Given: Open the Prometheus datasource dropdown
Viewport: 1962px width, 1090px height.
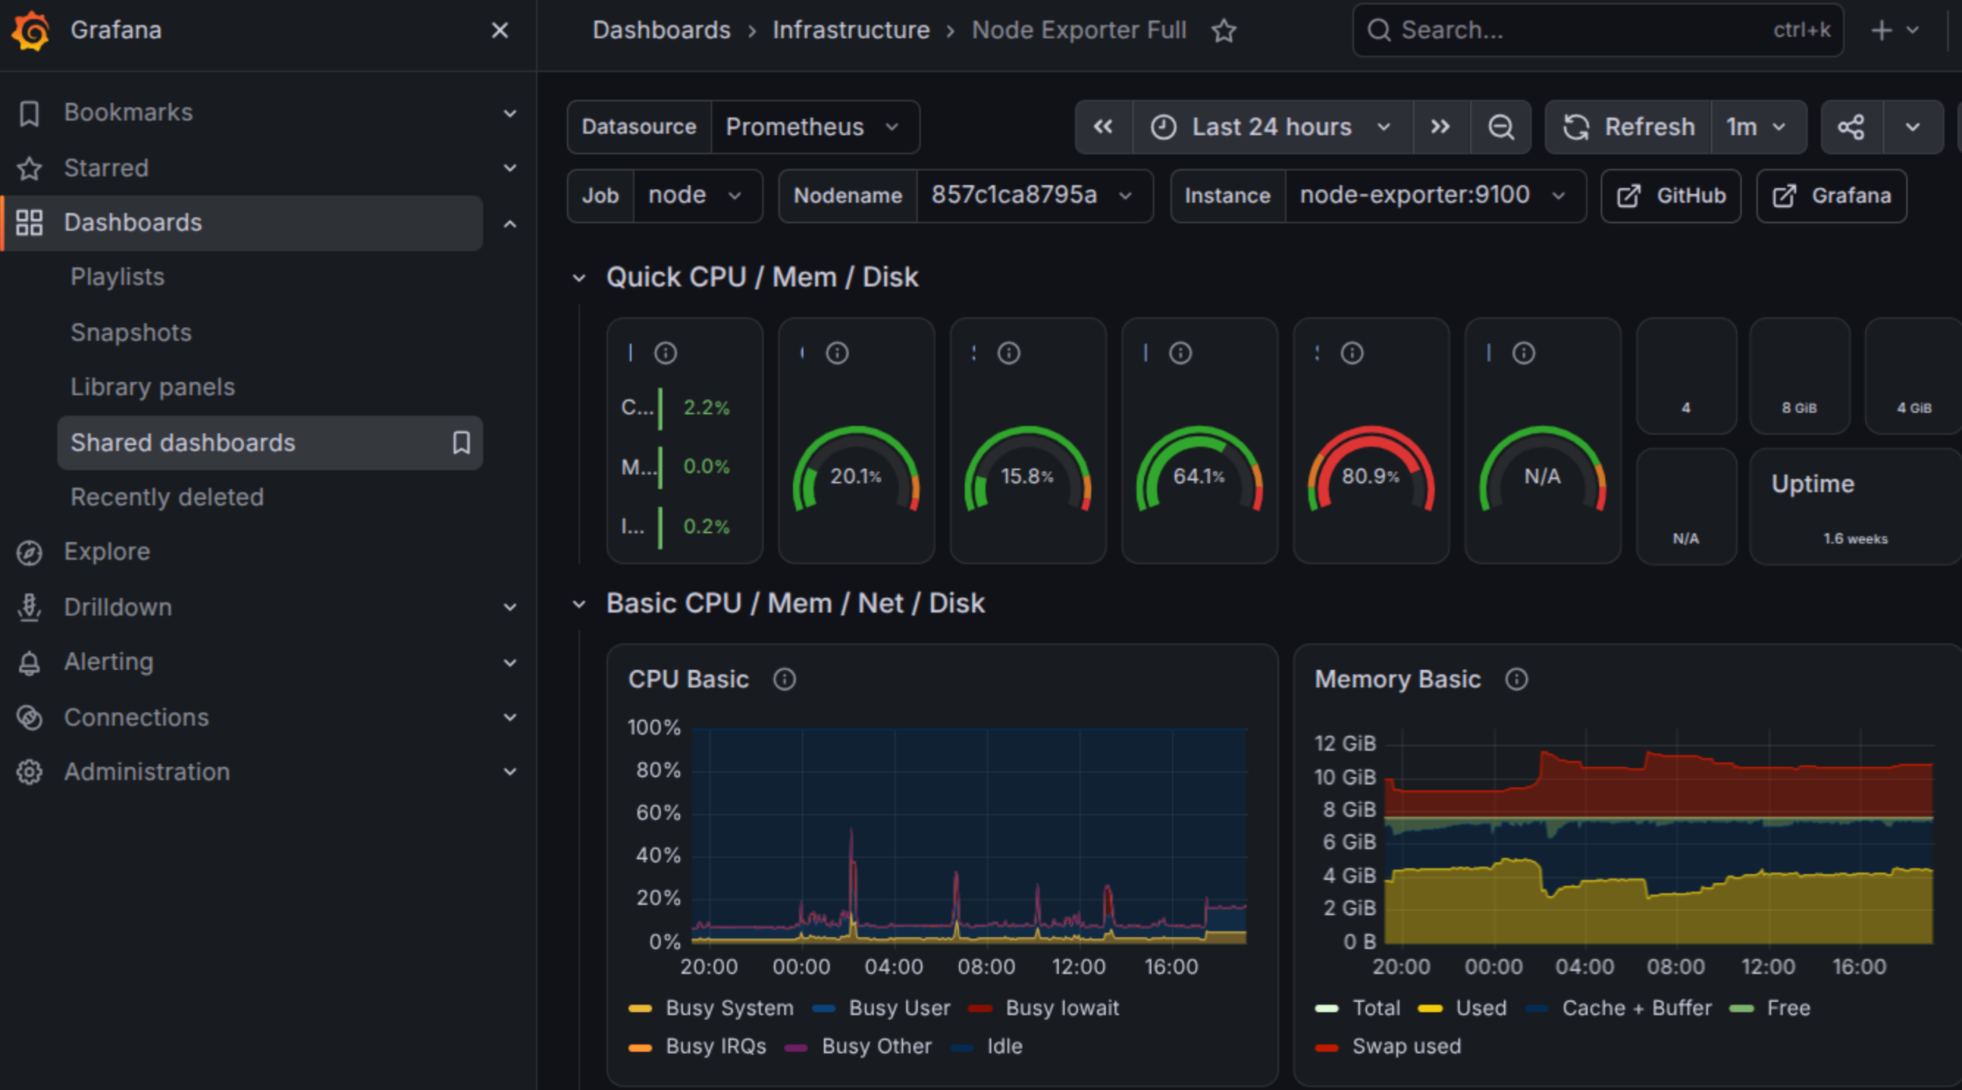Looking at the screenshot, I should [x=815, y=127].
